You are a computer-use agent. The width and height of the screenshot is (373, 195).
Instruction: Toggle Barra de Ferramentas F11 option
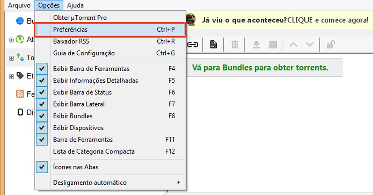tap(110, 140)
